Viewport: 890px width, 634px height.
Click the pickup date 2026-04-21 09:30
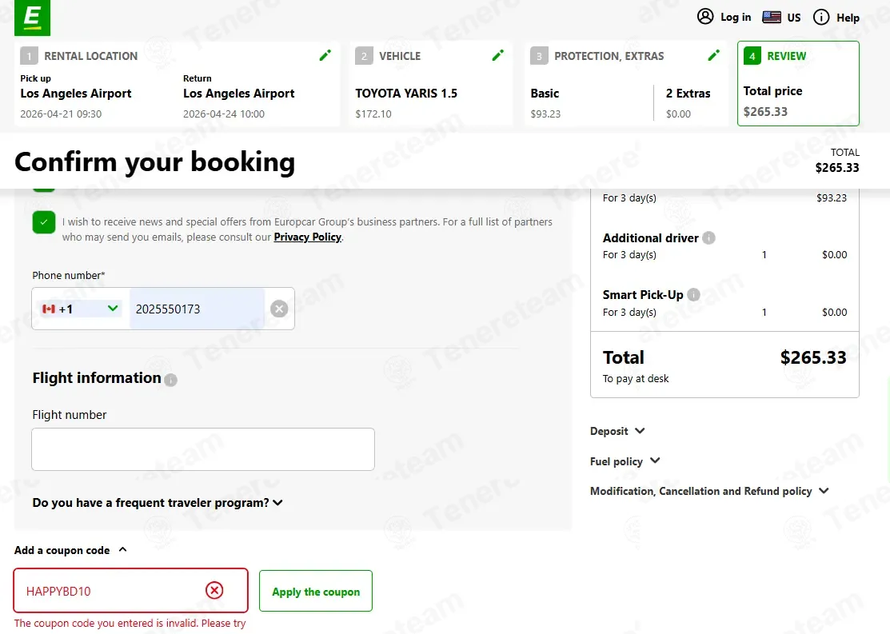pyautogui.click(x=61, y=114)
